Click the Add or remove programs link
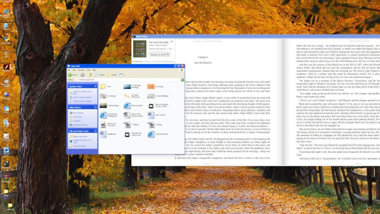 pyautogui.click(x=81, y=97)
